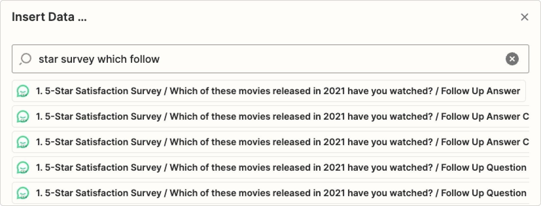Clear the search text with the round X button
541x206 pixels.
coord(512,59)
